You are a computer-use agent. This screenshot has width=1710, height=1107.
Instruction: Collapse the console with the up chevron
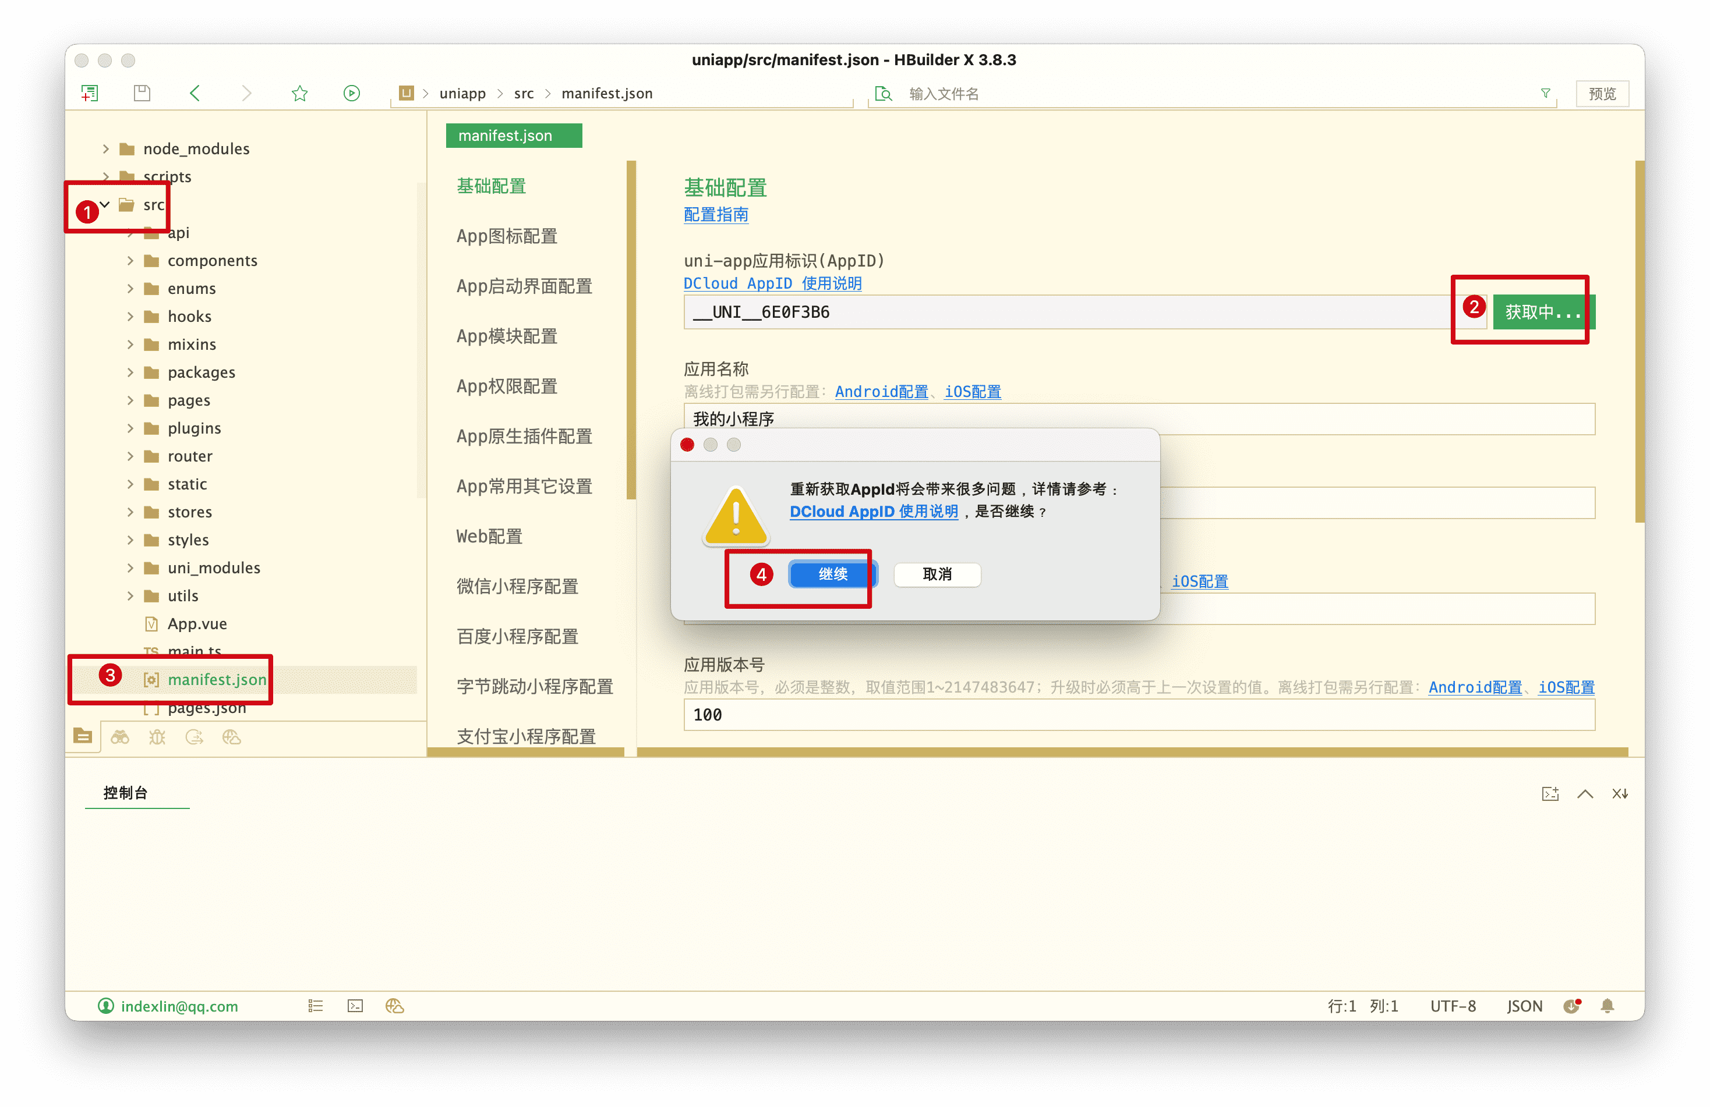pos(1585,794)
